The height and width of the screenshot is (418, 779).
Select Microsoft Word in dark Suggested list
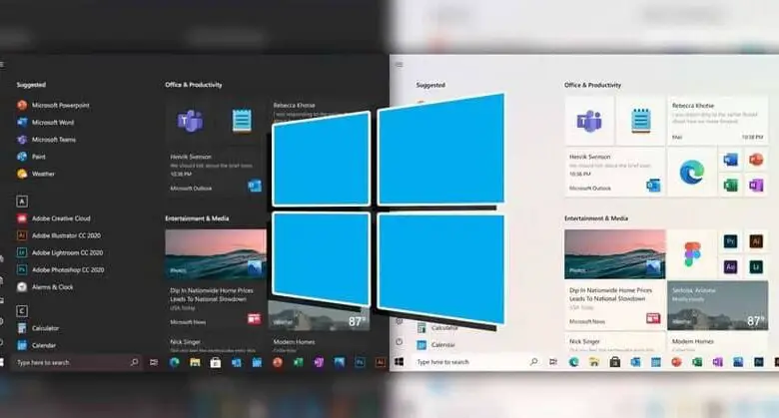[45, 122]
